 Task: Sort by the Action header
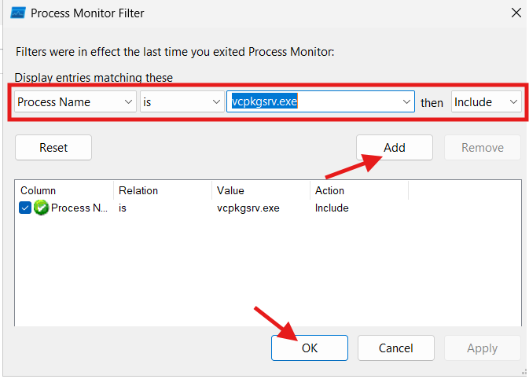click(x=359, y=190)
